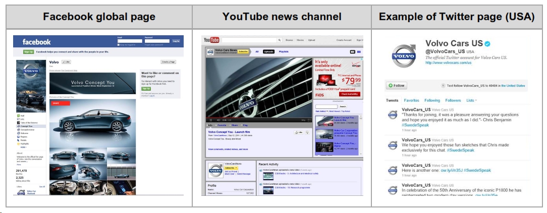The height and width of the screenshot is (213, 547).
Task: Open 'Volvo Car Corporation presents Concept You' video thumbnail
Action: (x=324, y=134)
